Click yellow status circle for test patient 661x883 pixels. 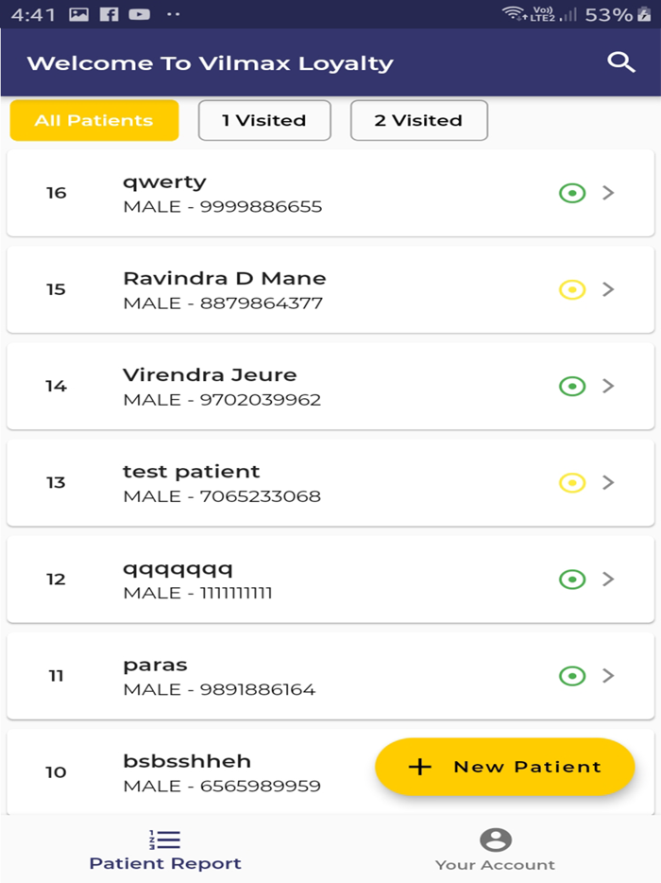click(x=572, y=482)
